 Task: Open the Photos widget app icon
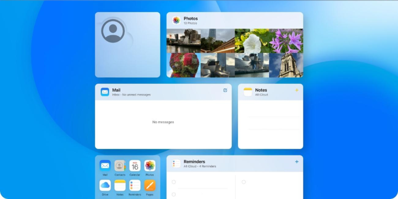(176, 21)
